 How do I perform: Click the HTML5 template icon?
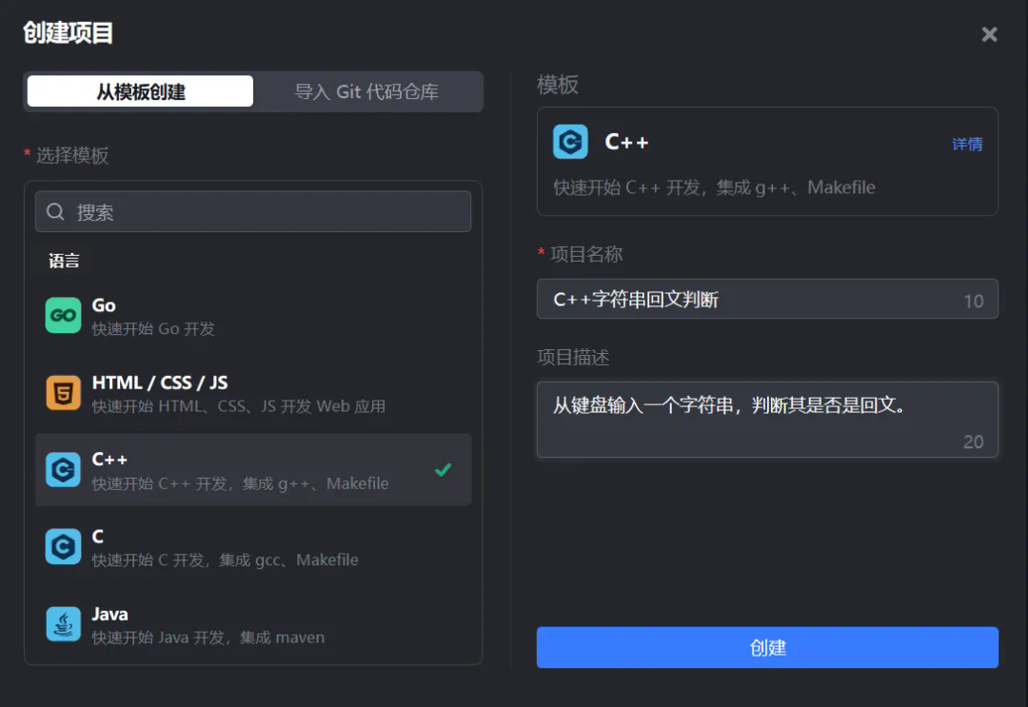click(x=63, y=393)
